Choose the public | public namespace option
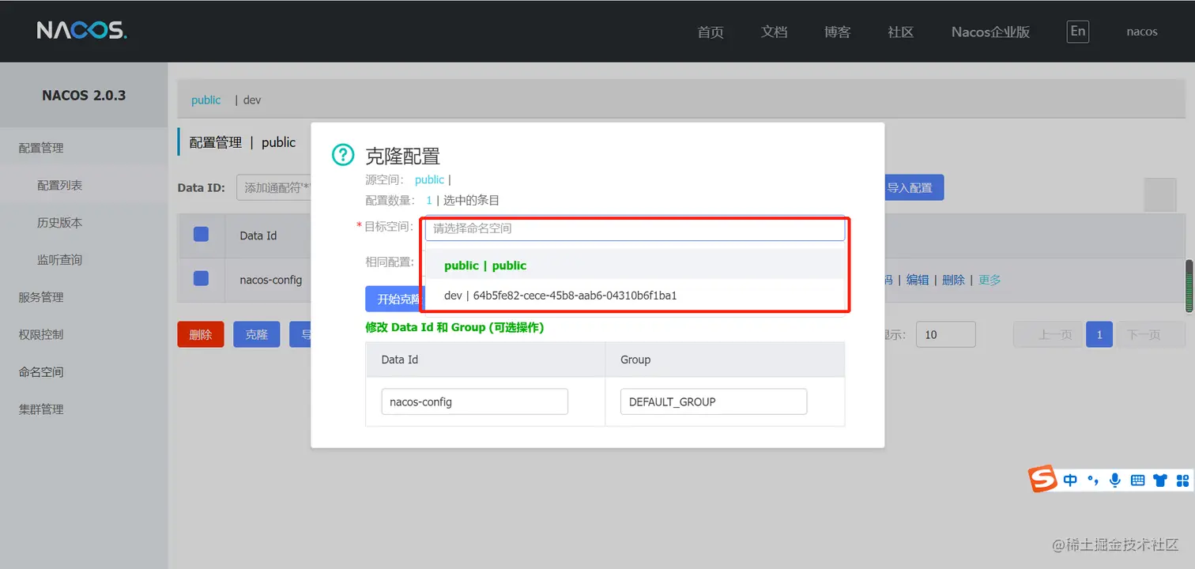1195x569 pixels. pyautogui.click(x=635, y=265)
